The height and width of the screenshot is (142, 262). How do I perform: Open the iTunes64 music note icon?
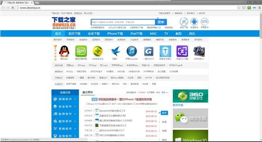click(132, 51)
